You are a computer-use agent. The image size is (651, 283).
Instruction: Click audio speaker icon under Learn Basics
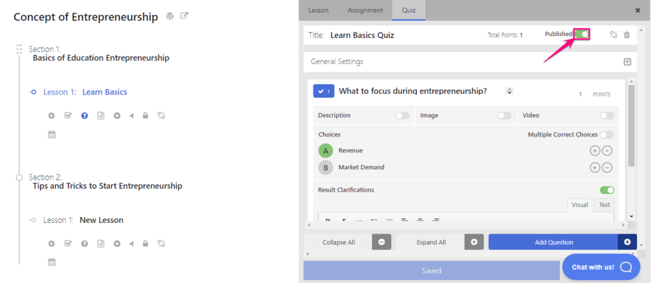pyautogui.click(x=132, y=115)
